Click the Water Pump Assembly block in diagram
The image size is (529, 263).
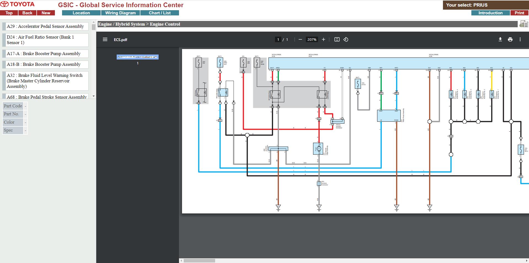(389, 116)
